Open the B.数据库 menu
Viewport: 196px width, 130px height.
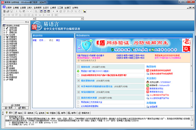pyautogui.click(x=38, y=8)
